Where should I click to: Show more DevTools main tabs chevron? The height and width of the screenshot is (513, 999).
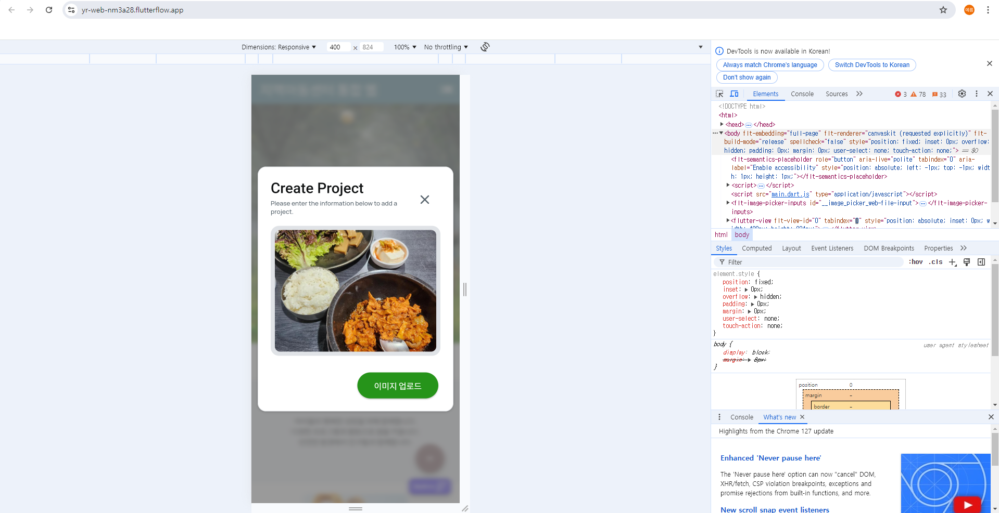859,94
